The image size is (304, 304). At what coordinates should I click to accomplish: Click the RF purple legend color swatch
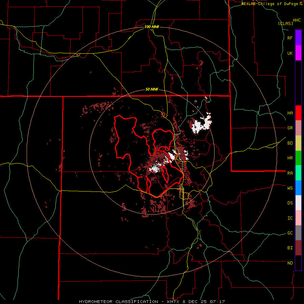298,38
